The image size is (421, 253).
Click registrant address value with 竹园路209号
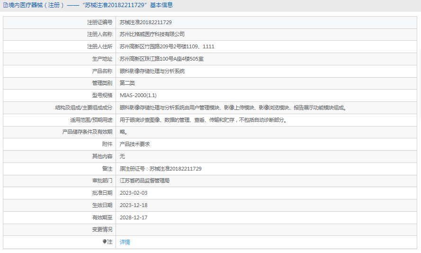(x=167, y=47)
